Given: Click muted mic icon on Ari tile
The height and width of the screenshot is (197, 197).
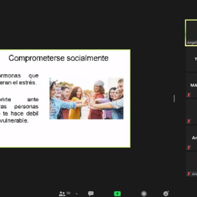Looking at the screenshot, I should pos(189,174).
